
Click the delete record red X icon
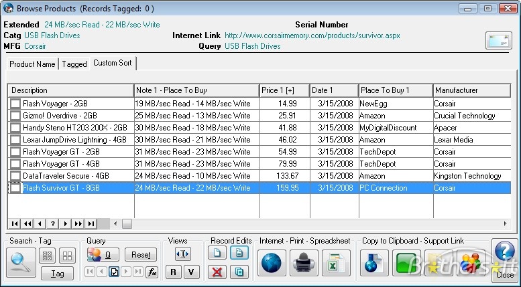pyautogui.click(x=217, y=272)
